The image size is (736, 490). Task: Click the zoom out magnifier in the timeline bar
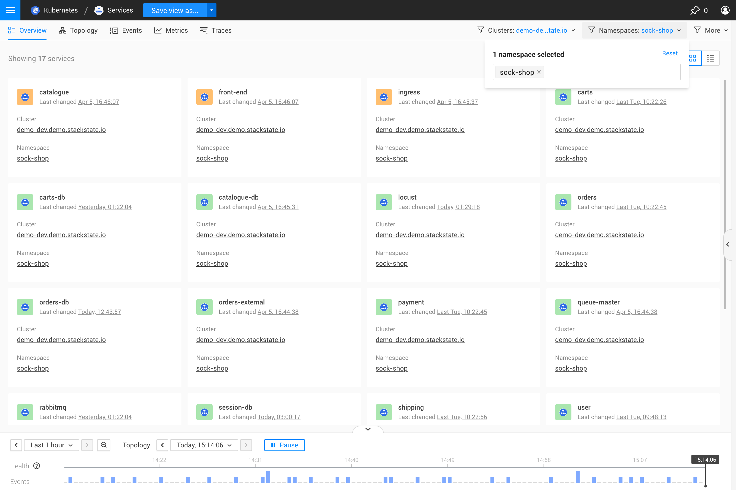(103, 445)
